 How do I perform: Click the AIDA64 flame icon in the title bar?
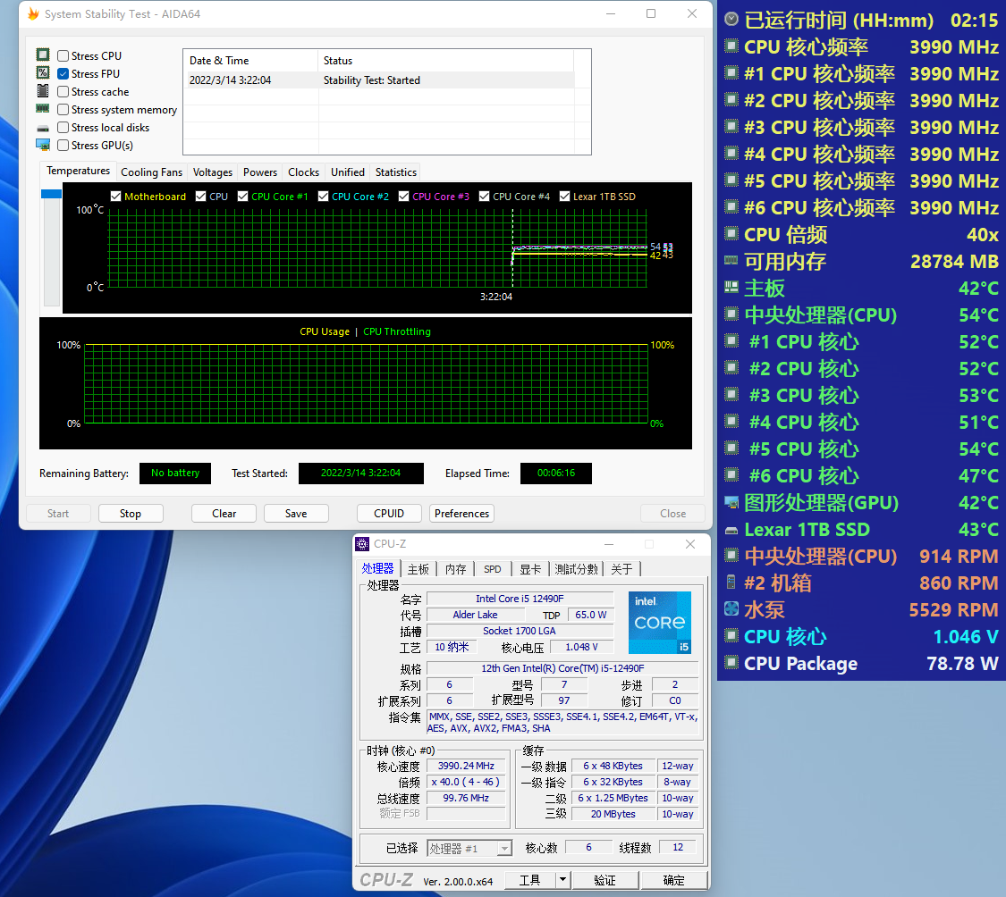(33, 13)
